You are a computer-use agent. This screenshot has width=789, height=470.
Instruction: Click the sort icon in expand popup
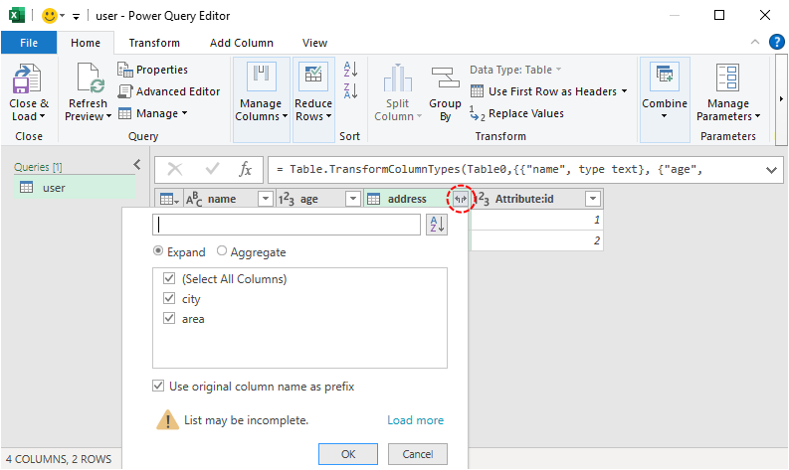[437, 225]
